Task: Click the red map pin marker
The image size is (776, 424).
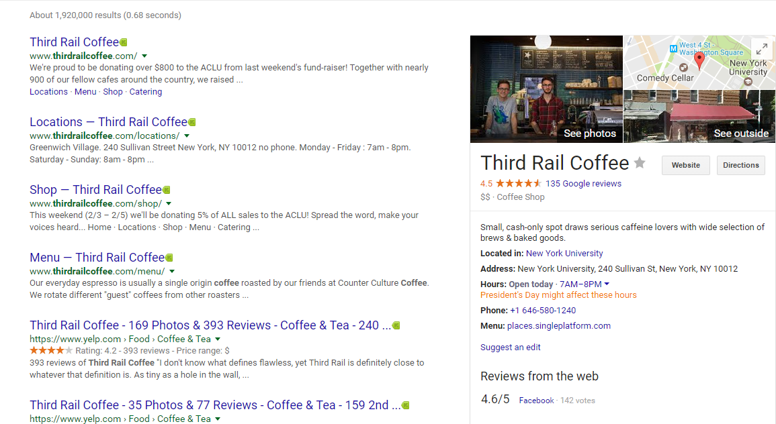Action: click(x=699, y=60)
